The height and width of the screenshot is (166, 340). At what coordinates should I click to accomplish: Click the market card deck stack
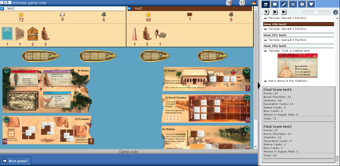point(23,100)
